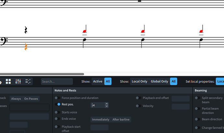
Task: Select the orange quarter rest in the staff
Action: coord(26,47)
